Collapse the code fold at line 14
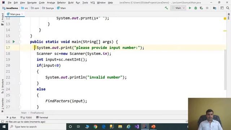Screen dimensions: 231x130 tap(20, 30)
